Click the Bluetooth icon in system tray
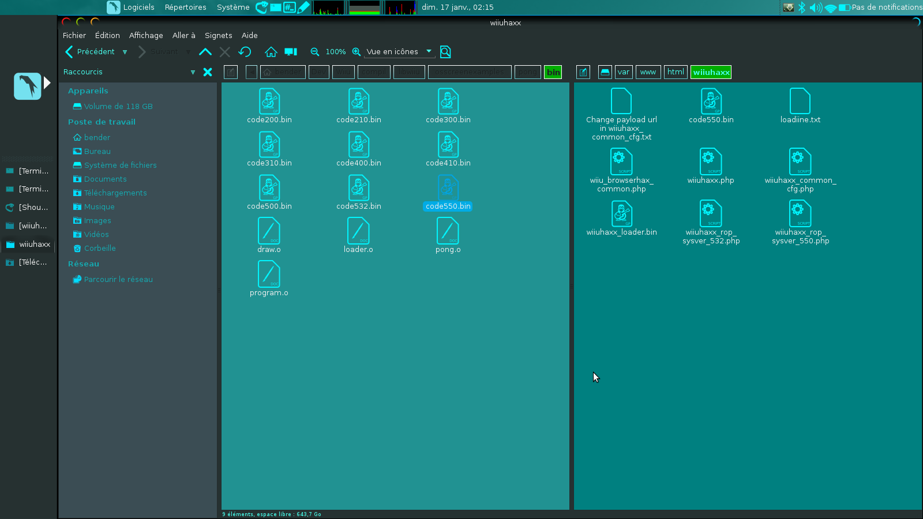Image resolution: width=923 pixels, height=519 pixels. [x=802, y=7]
